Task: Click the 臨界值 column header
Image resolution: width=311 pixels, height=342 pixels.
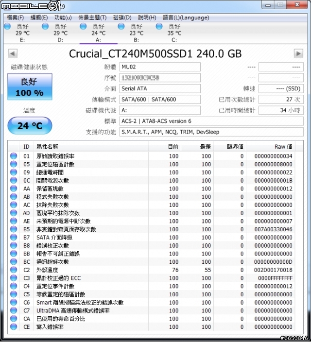Action: [230, 147]
